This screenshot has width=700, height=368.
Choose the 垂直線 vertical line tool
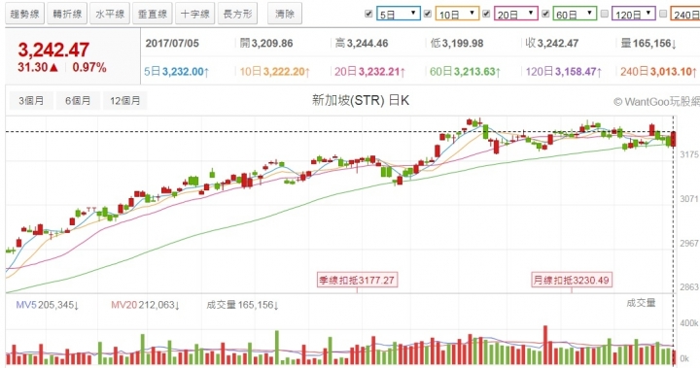point(153,14)
